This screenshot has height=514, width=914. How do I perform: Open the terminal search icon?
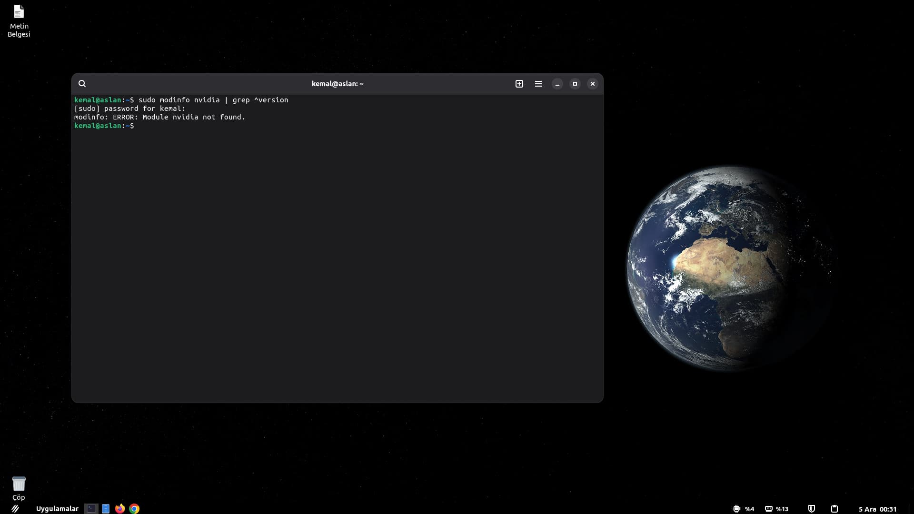click(82, 84)
